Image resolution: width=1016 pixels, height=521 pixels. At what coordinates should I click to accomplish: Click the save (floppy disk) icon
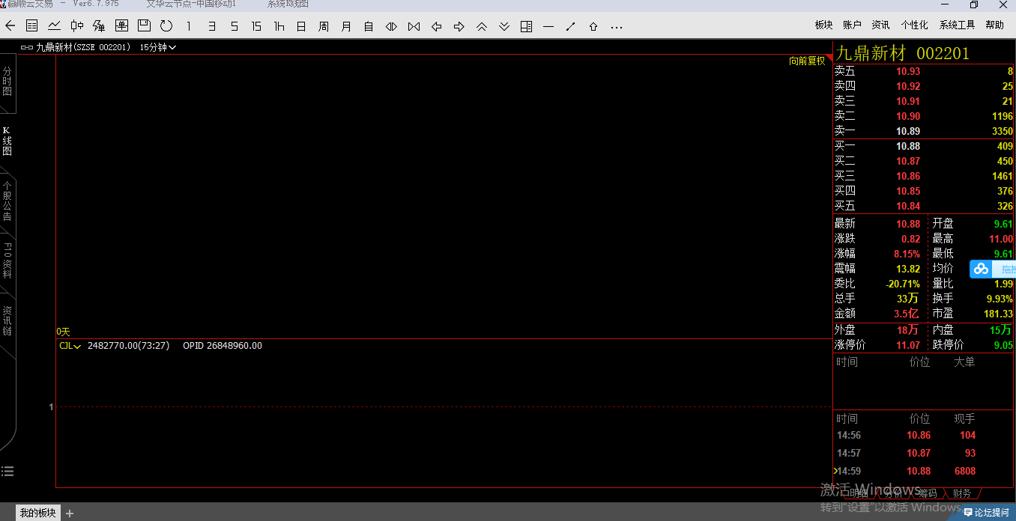(144, 26)
